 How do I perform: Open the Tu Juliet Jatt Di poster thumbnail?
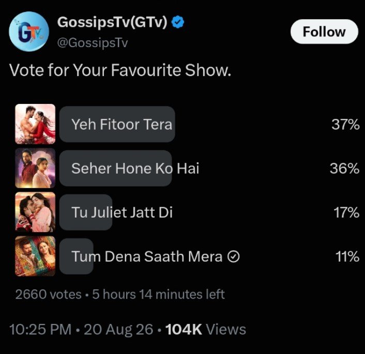[35, 212]
